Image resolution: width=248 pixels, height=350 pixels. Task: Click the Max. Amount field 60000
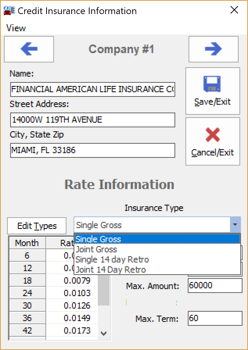tap(215, 286)
